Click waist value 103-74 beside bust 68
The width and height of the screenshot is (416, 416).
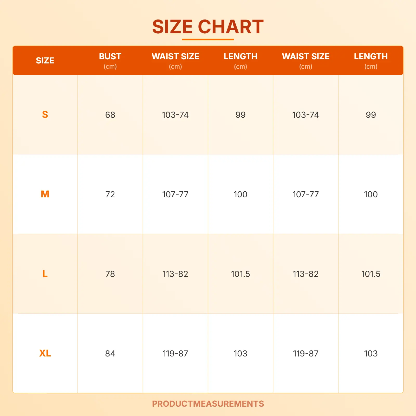pos(175,115)
